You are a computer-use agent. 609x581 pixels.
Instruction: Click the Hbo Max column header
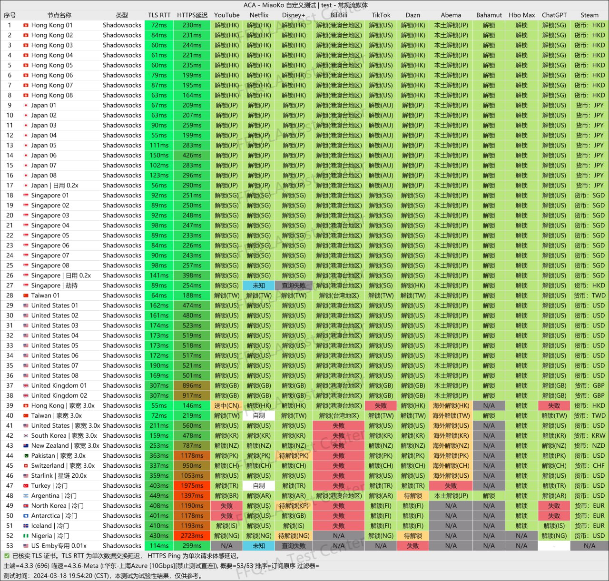pos(521,15)
